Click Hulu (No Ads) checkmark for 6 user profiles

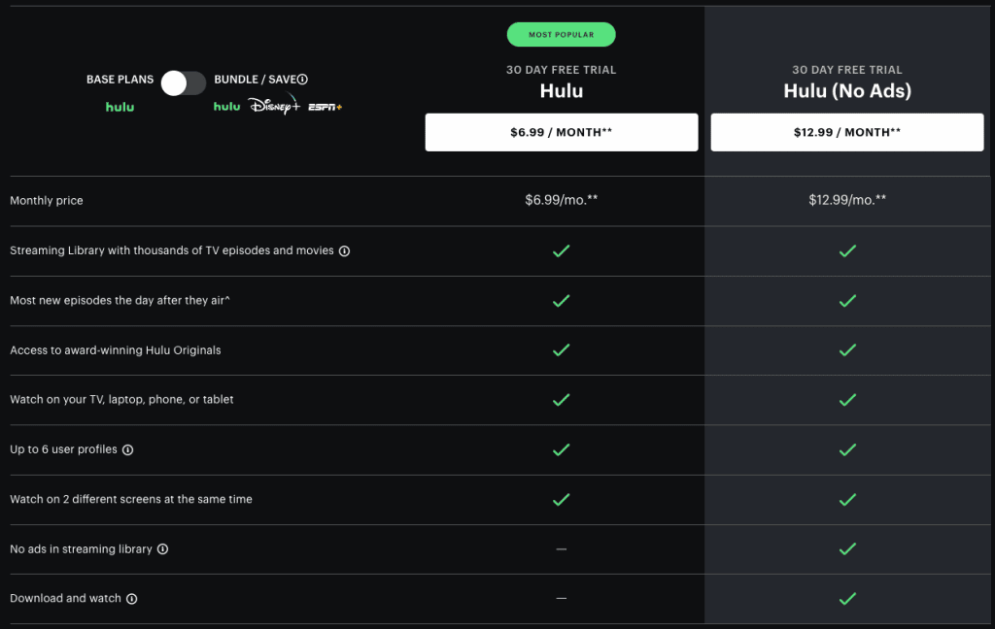coord(847,450)
